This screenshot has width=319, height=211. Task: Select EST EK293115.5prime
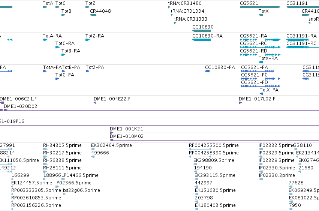(x=215, y=175)
